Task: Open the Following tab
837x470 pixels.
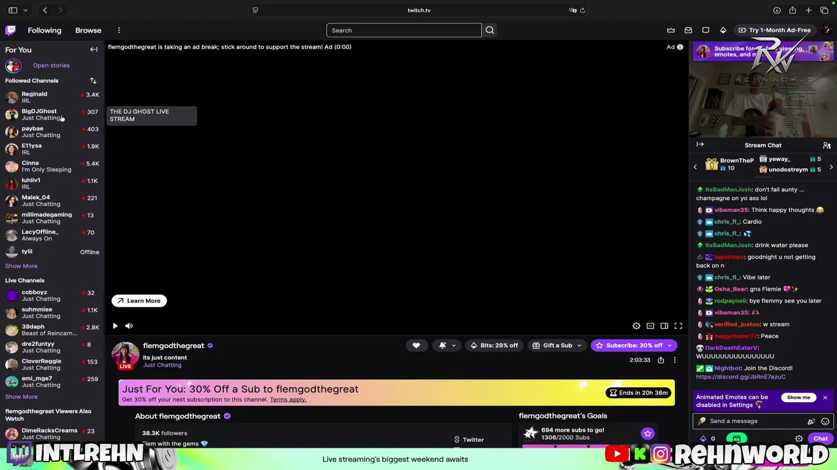Action: click(44, 30)
